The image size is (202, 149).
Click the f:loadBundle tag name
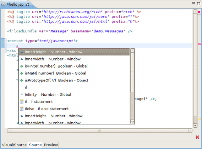(23, 31)
